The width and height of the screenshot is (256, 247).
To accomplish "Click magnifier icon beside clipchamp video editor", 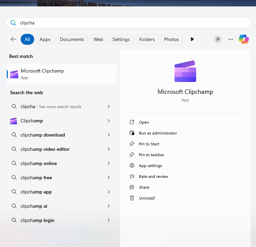I will coord(14,149).
